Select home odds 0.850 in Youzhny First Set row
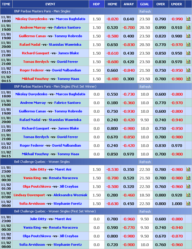The height and width of the screenshot is (249, 192). pos(112,154)
